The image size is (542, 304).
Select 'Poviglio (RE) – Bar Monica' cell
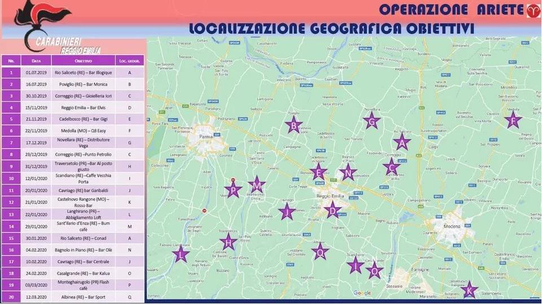[83, 84]
